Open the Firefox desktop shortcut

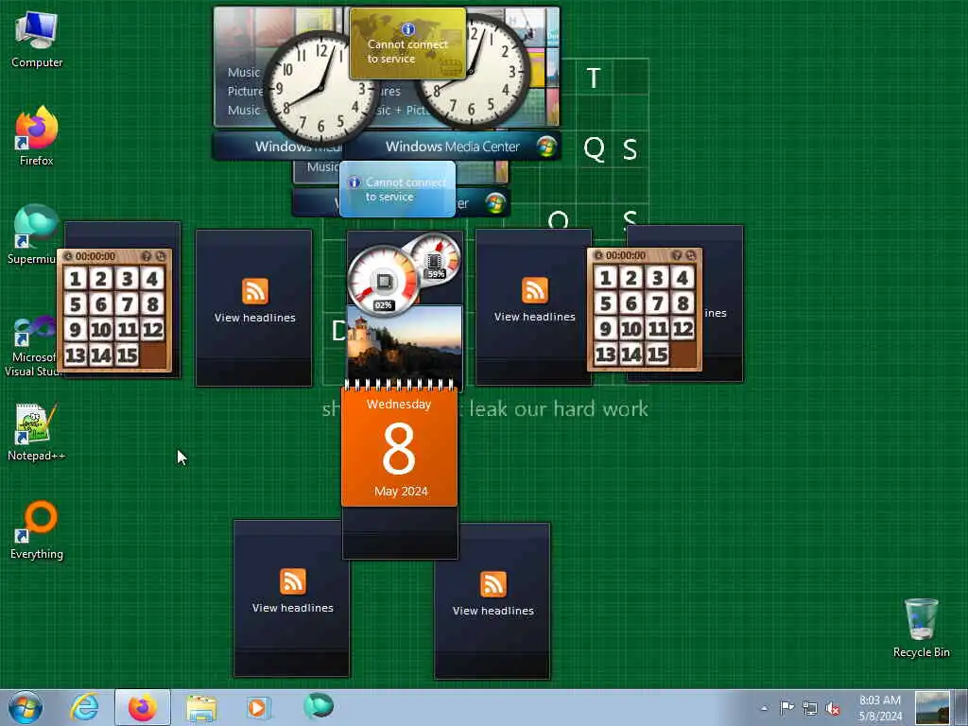(x=37, y=136)
